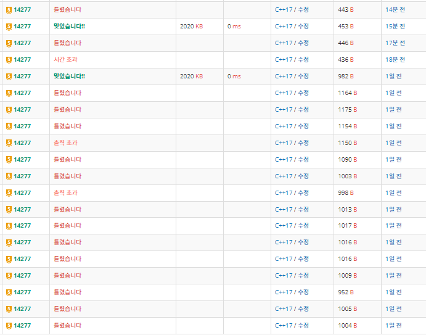Click the tier badge icon in the 1003 B row

point(9,176)
